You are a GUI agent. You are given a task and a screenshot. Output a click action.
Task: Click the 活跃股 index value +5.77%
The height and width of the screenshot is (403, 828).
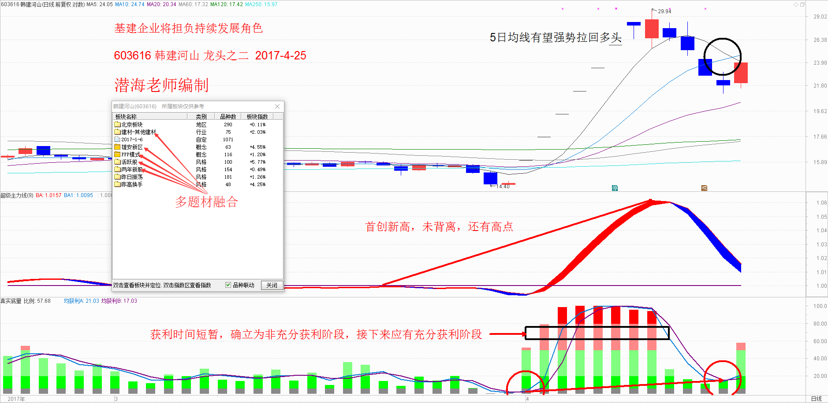pyautogui.click(x=257, y=162)
